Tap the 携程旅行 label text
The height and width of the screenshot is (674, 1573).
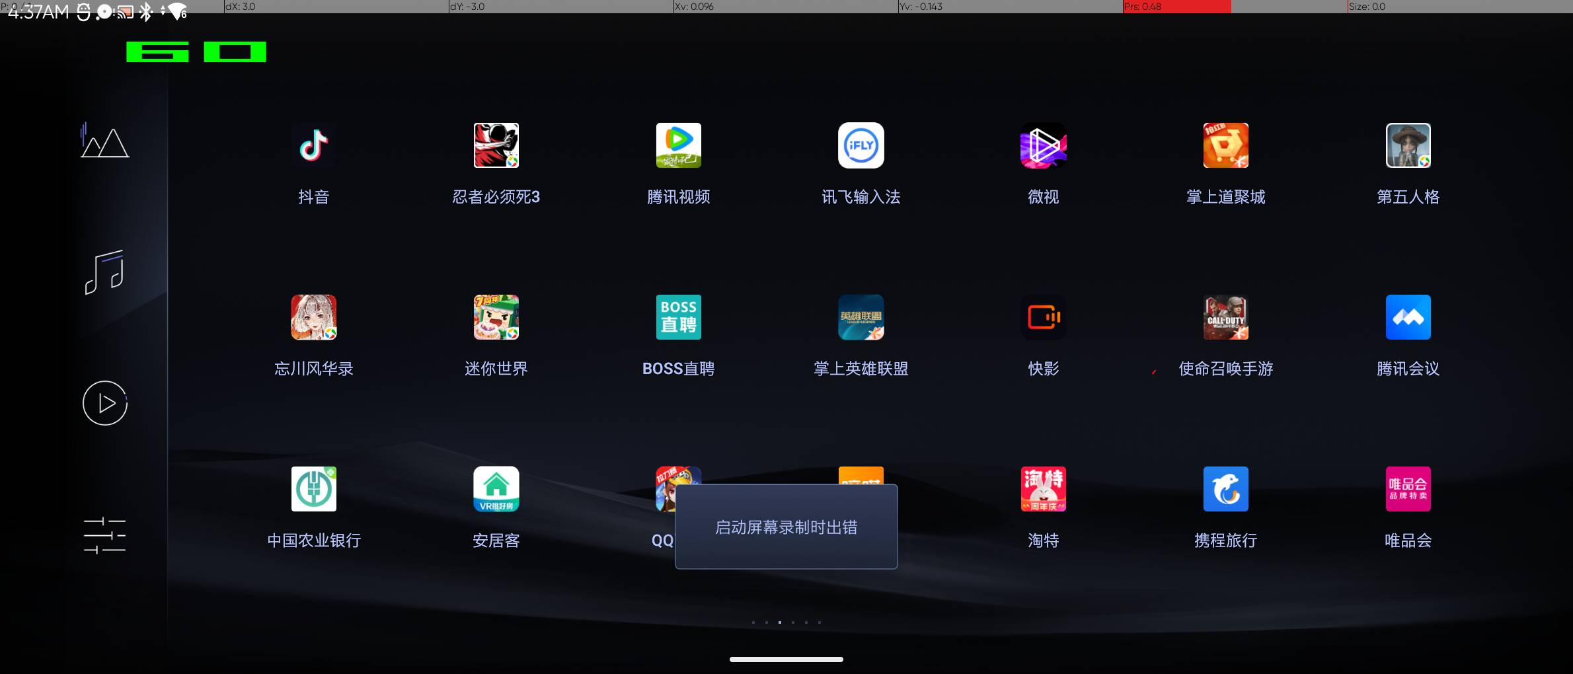click(1226, 541)
